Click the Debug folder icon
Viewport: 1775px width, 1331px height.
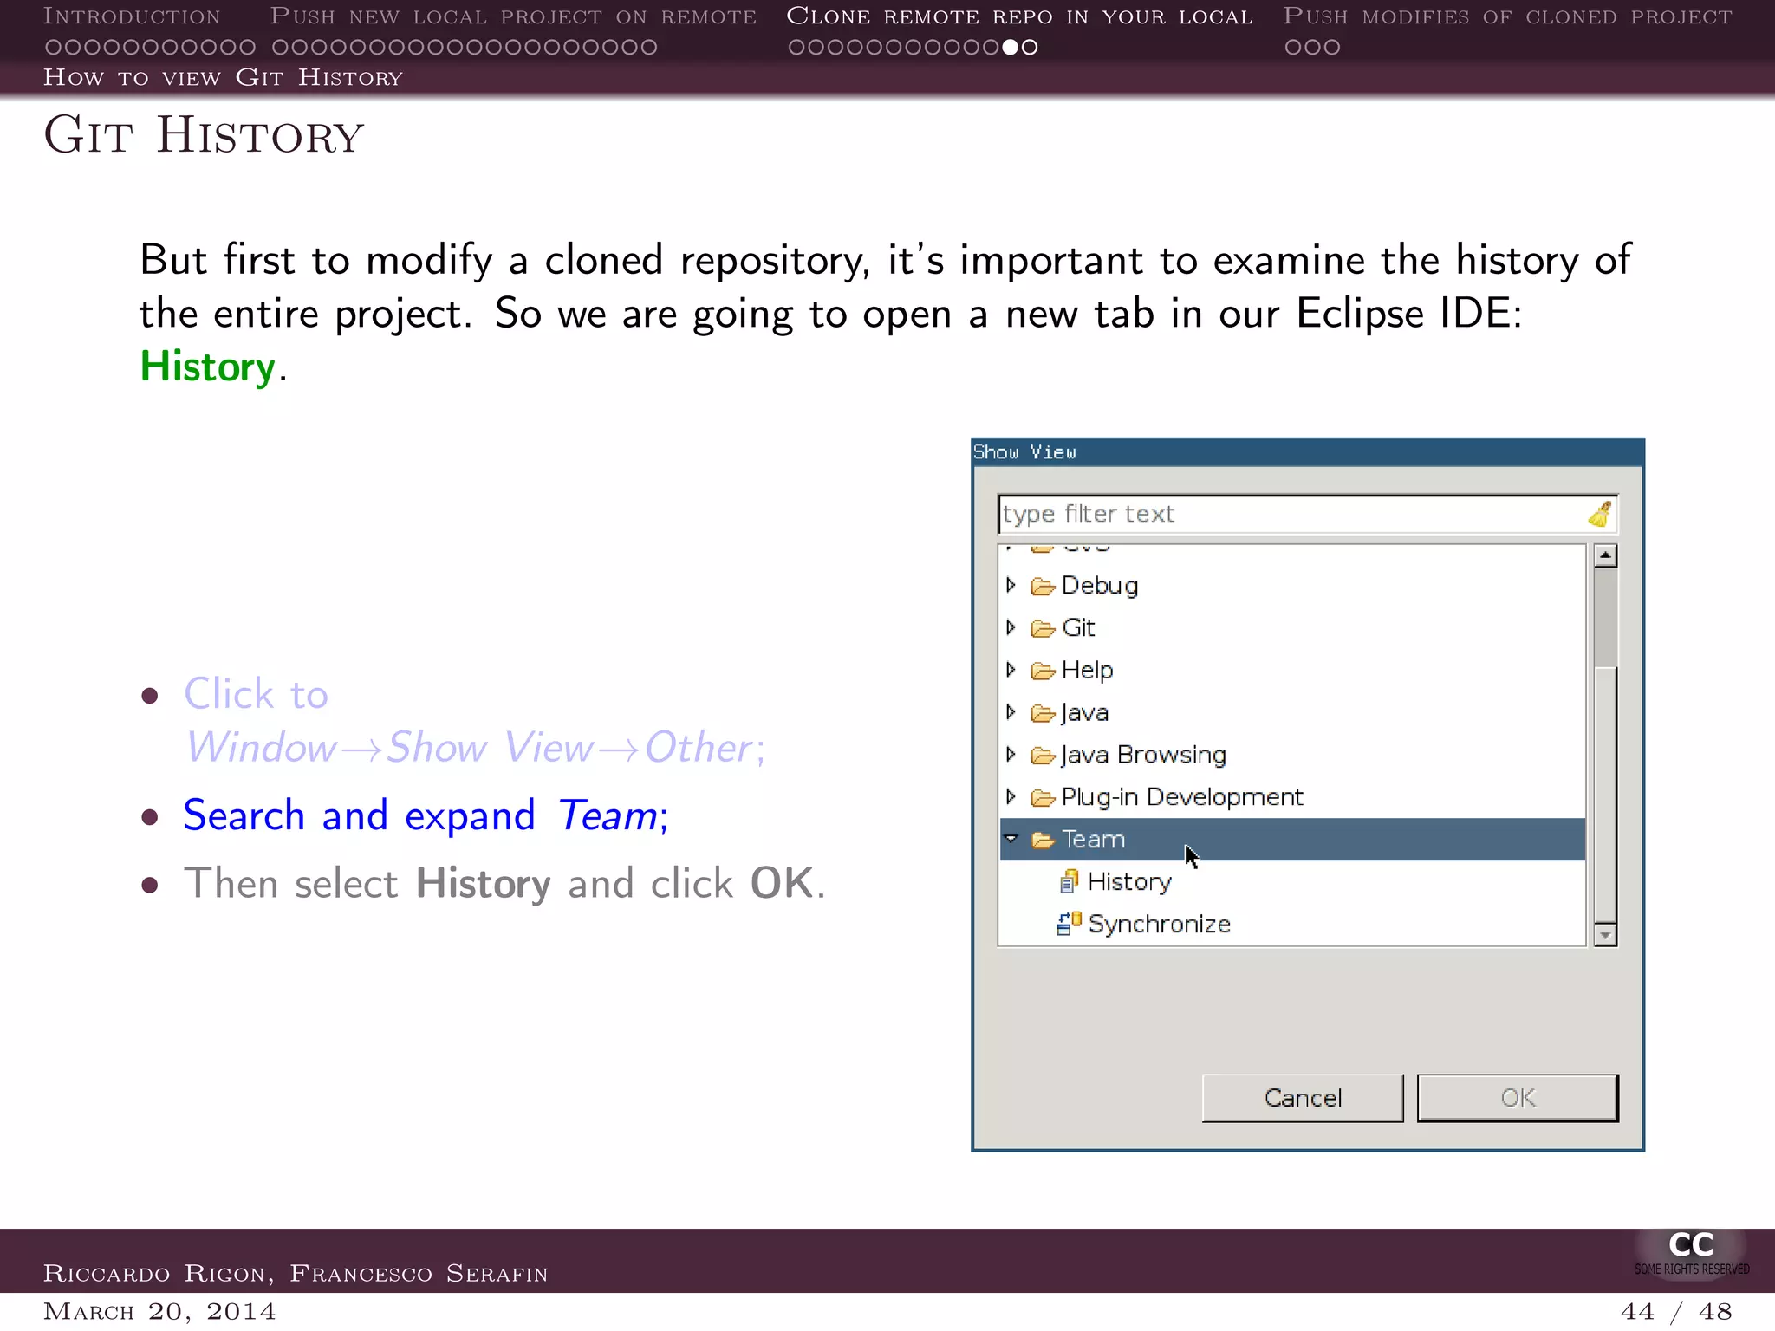[1043, 587]
